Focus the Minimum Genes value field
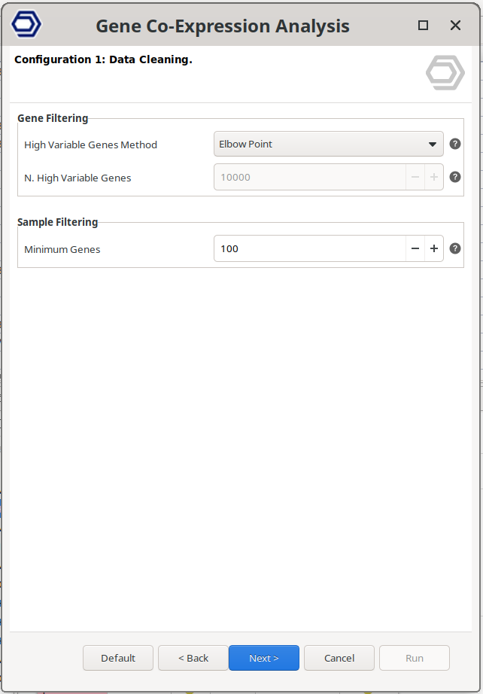This screenshot has width=483, height=694. click(309, 248)
